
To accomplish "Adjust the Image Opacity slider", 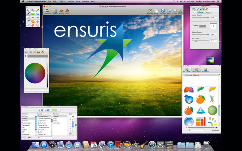I will (201, 18).
